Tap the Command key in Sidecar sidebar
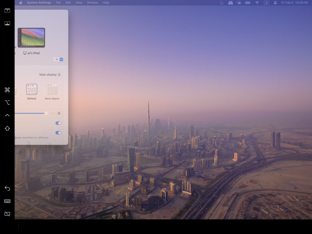The height and width of the screenshot is (234, 312). click(7, 90)
